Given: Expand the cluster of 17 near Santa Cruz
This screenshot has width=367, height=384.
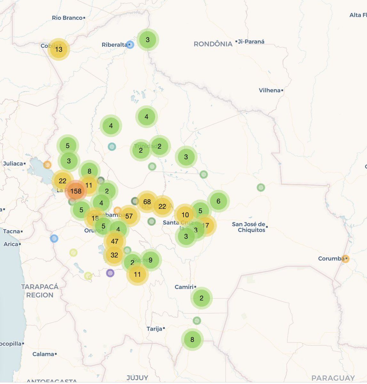Looking at the screenshot, I should coord(206,225).
